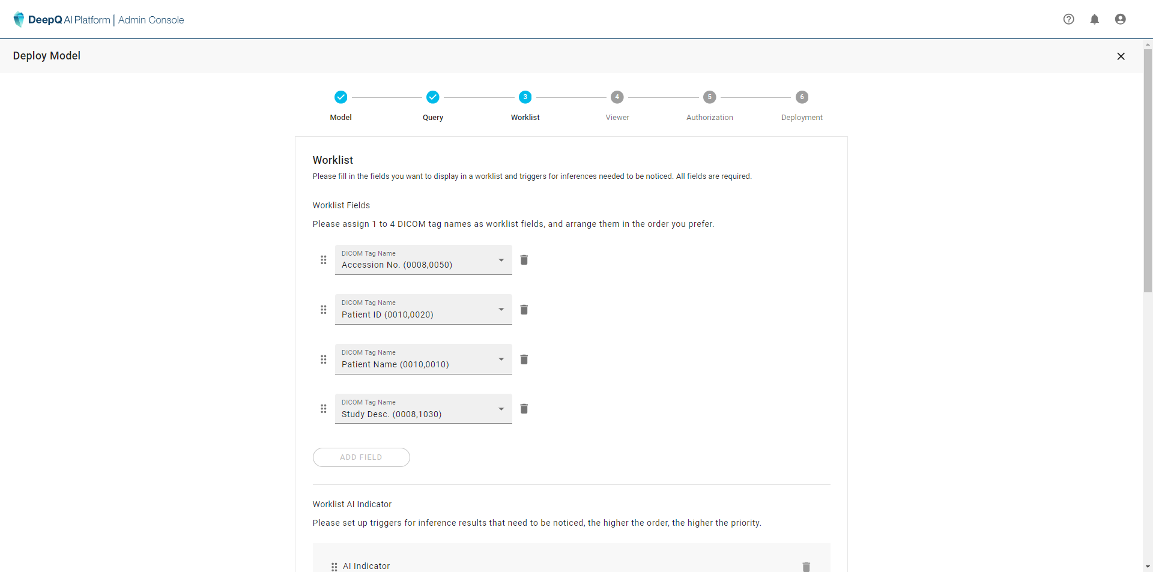Delete the Study Desc. worklist field
This screenshot has width=1153, height=572.
[524, 409]
